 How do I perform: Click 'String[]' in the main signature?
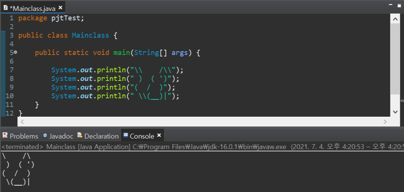click(x=151, y=53)
